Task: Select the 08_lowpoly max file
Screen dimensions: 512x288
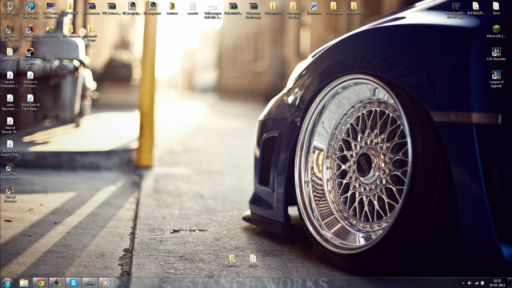Action: 132,9
